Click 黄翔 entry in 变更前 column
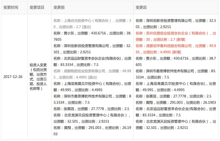 click(92, 131)
